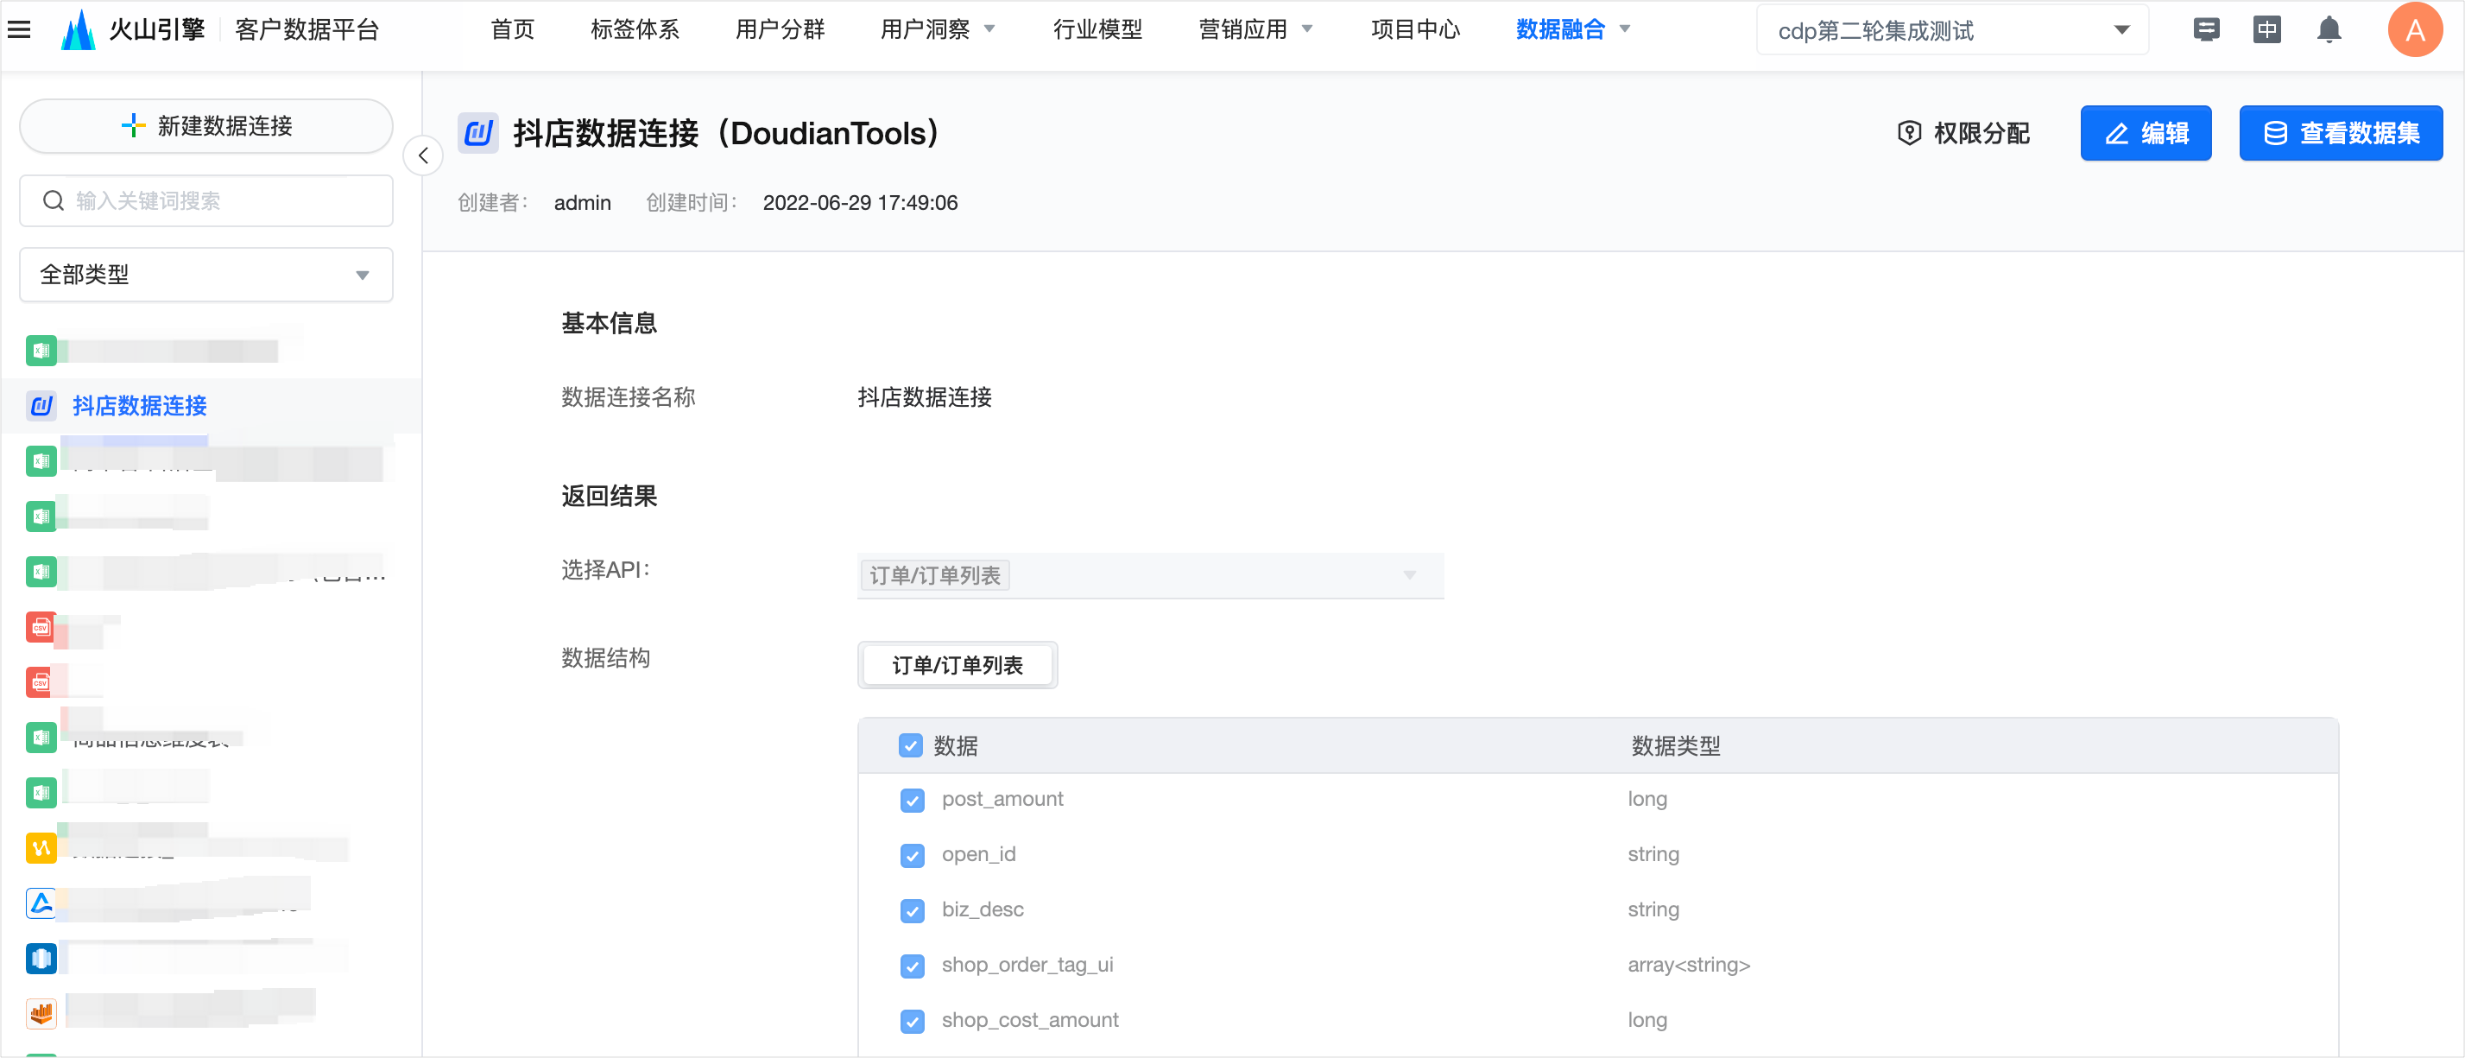This screenshot has width=2465, height=1058.
Task: Select the orange Hive-like connector icon
Action: coord(41,1013)
